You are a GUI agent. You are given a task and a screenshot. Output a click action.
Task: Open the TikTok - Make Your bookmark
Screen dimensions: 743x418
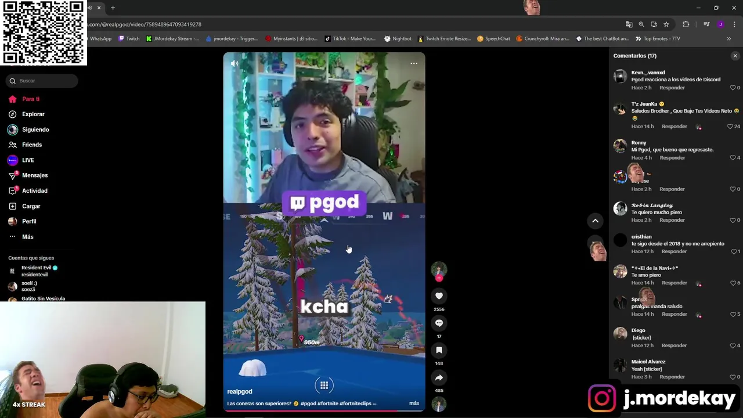pyautogui.click(x=350, y=39)
